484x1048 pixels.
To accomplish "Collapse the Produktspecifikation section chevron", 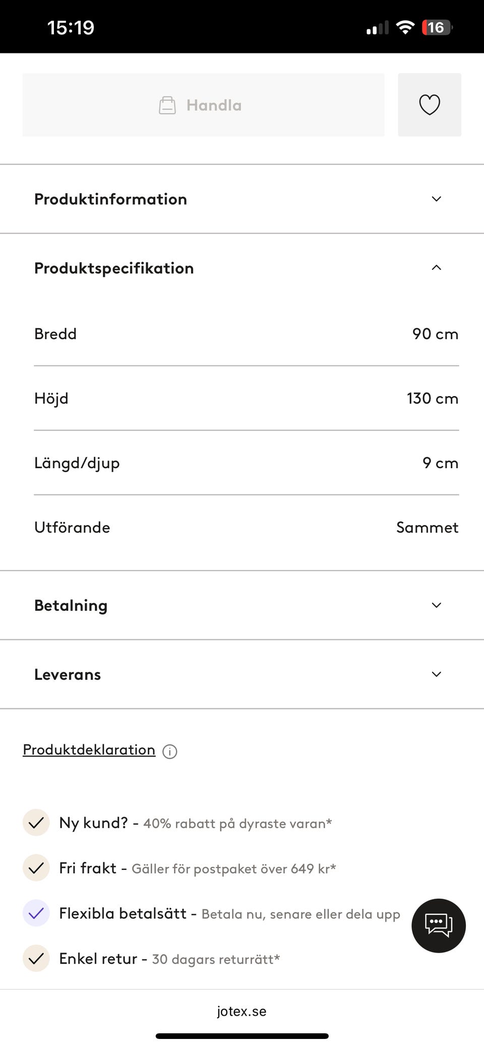I will click(436, 268).
